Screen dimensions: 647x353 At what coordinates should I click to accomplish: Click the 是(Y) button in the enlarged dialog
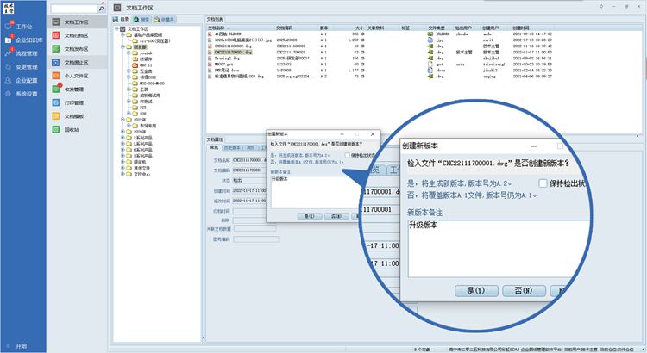(474, 291)
